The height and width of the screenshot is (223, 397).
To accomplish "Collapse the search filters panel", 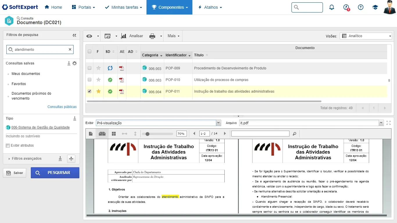I will click(74, 35).
